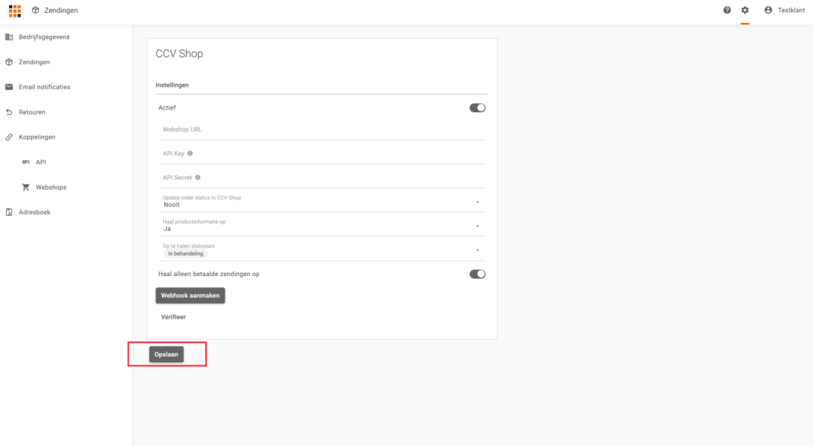
Task: Open settings via the gear icon
Action: (x=745, y=10)
